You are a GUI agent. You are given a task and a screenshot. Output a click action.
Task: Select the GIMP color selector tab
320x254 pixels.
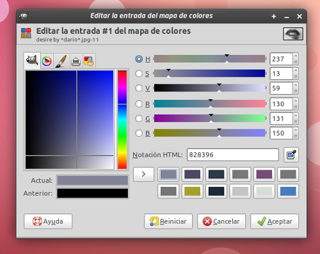pyautogui.click(x=32, y=61)
